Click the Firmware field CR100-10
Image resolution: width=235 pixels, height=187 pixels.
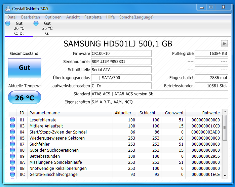coord(121,53)
